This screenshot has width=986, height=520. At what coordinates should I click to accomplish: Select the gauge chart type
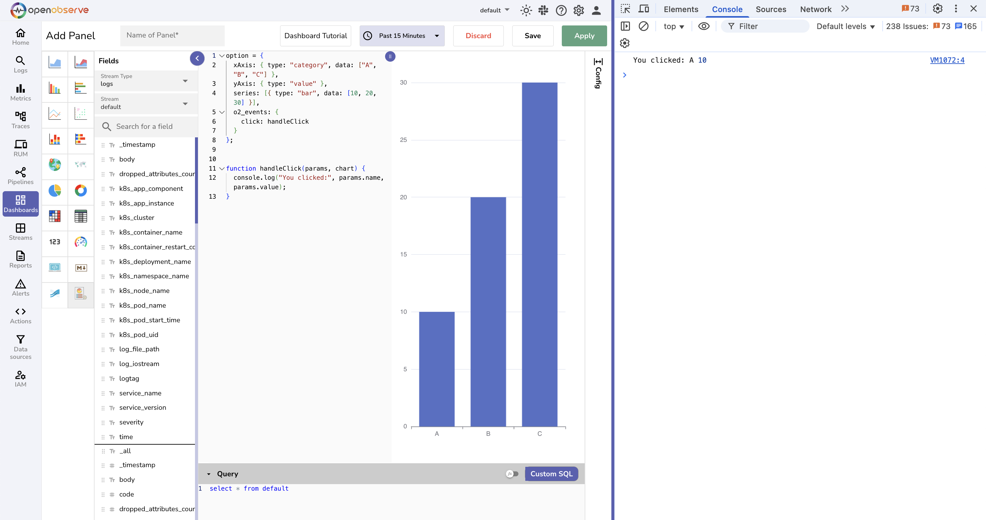click(81, 242)
